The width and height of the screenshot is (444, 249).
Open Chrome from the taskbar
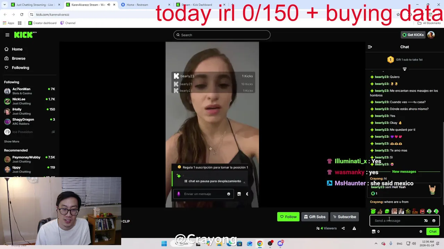259,243
